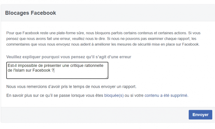Click the Envoyer button
This screenshot has height=129, width=215.
coord(200,115)
